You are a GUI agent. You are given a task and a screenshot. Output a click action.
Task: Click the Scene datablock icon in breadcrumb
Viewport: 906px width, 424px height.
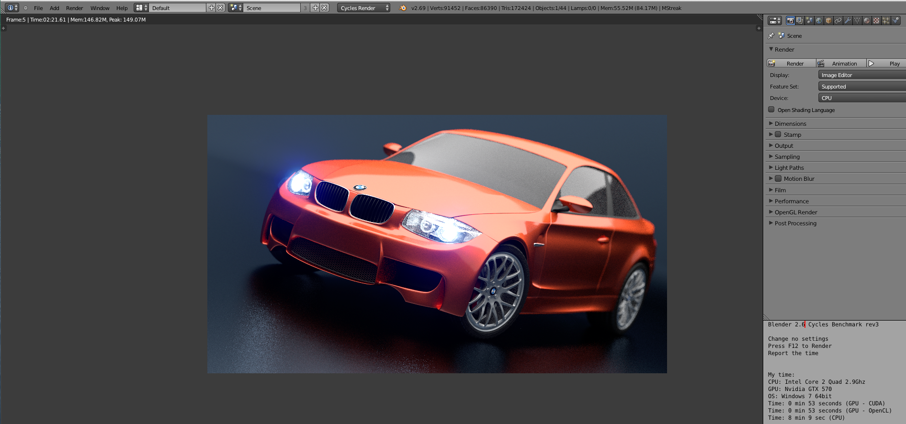click(x=781, y=36)
